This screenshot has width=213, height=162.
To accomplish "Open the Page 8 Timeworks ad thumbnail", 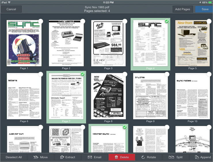I will pos(108,96).
